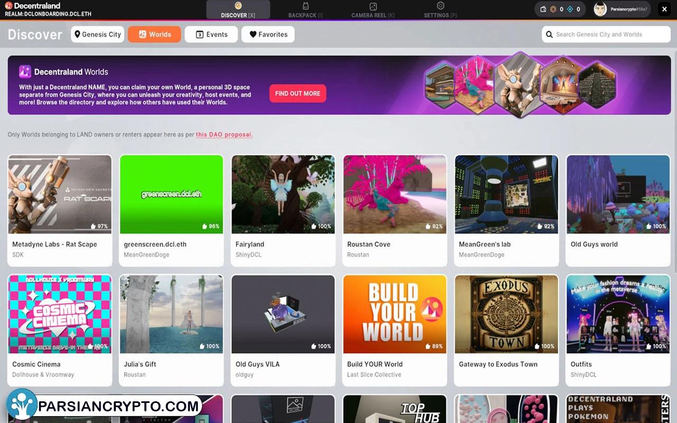677x423 pixels.
Task: Open the Old Guys world thumbnail
Action: coord(618,194)
